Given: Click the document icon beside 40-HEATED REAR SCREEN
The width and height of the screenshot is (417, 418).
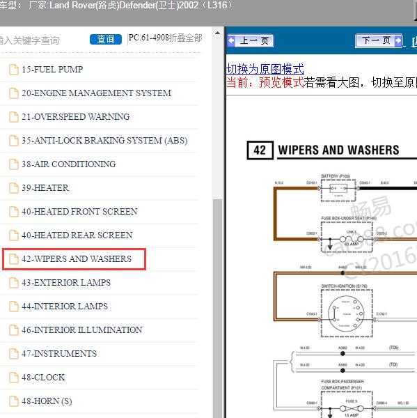Looking at the screenshot, I should (14, 235).
